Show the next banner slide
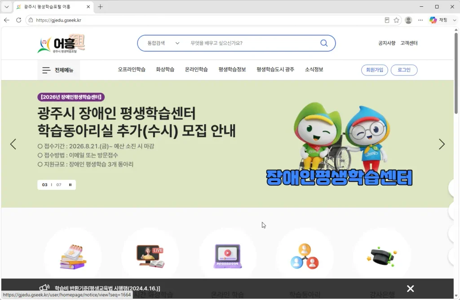Image resolution: width=460 pixels, height=300 pixels. 442,144
